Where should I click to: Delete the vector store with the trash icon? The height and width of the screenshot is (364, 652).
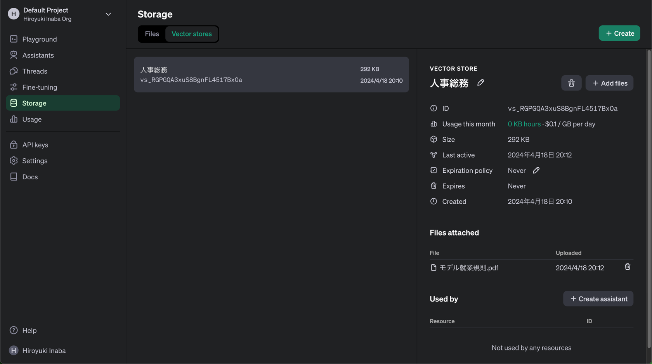tap(571, 83)
